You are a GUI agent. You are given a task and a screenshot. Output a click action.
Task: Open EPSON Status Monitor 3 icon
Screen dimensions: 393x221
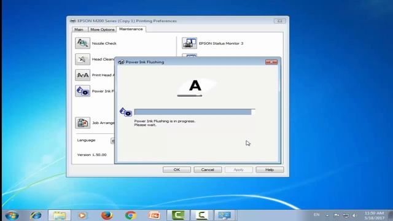189,43
